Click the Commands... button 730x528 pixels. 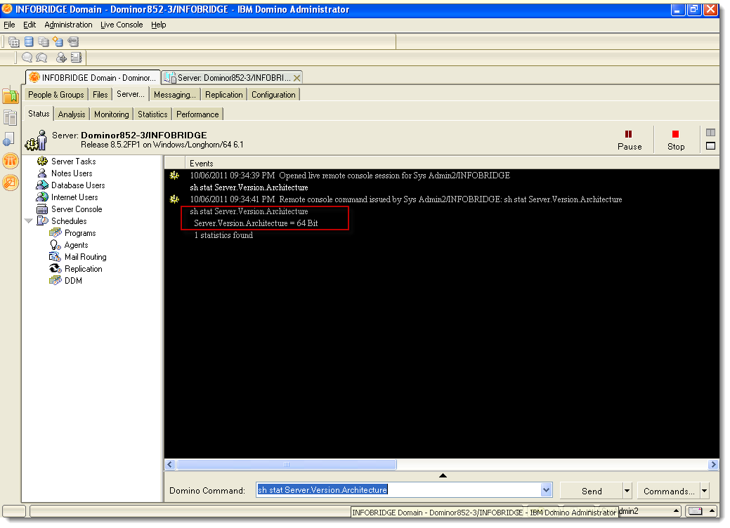click(x=669, y=491)
